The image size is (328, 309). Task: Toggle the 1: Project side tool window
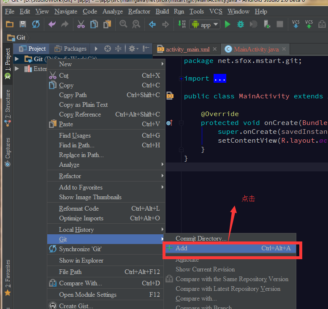(8, 63)
